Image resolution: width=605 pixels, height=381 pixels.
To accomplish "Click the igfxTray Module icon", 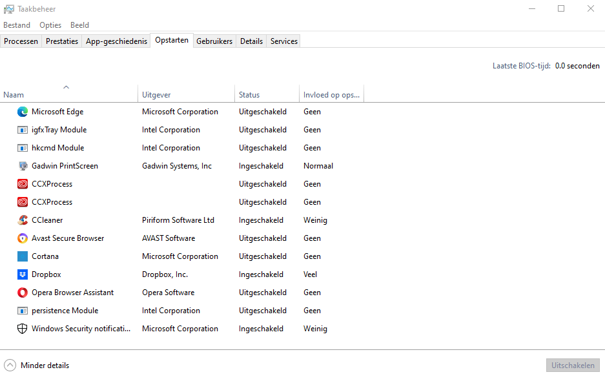I will [x=23, y=130].
